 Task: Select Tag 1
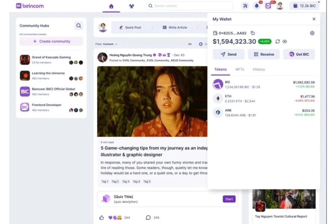point(105,181)
